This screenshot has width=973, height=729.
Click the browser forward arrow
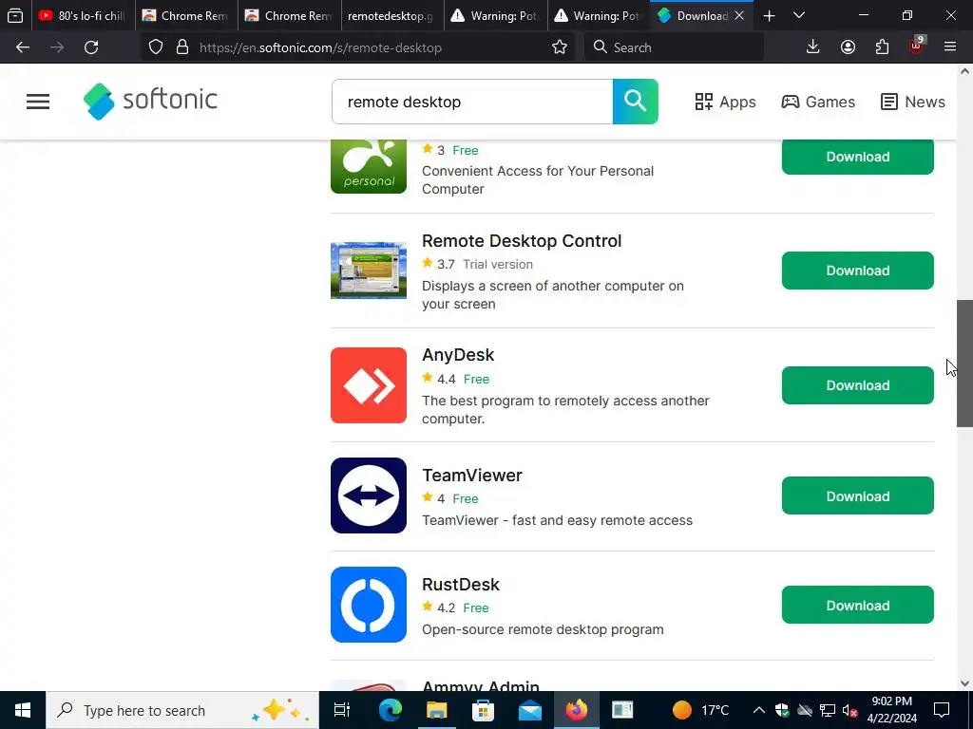pos(57,47)
